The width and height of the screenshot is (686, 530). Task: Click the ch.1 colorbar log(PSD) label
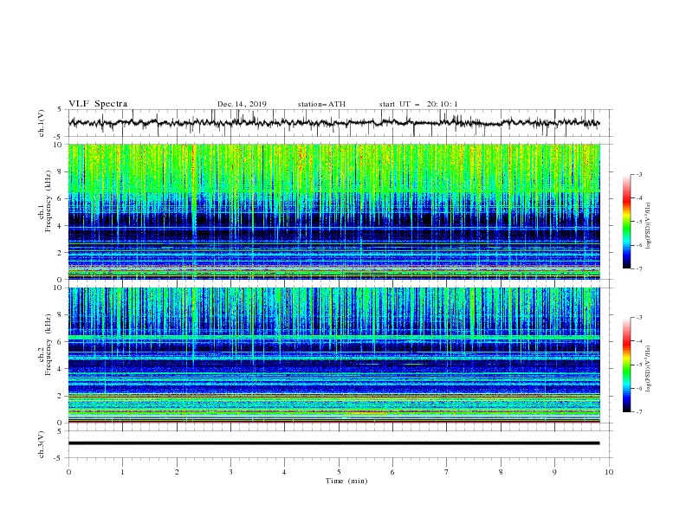649,226
